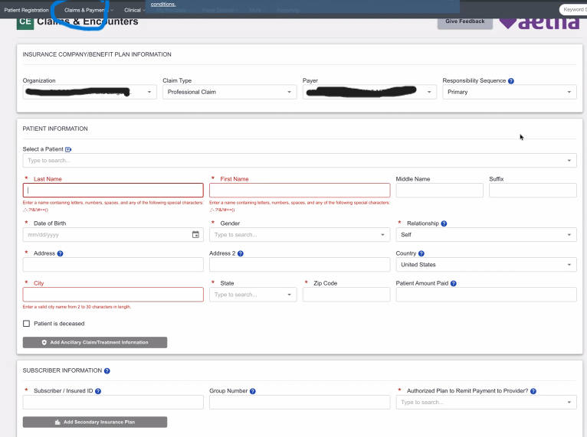587x437 pixels.
Task: Click the Date of Birth calendar icon
Action: click(195, 235)
